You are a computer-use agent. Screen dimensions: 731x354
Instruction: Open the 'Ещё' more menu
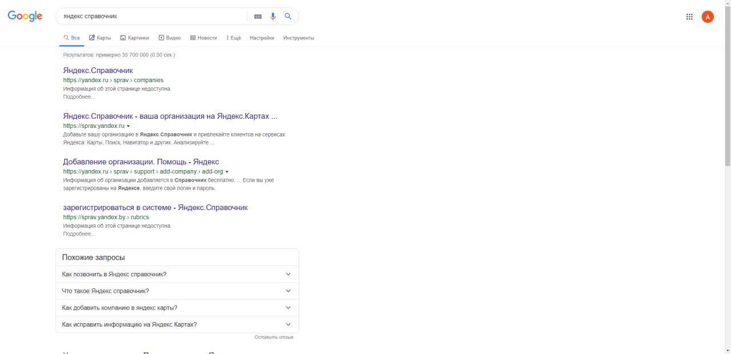tap(234, 38)
